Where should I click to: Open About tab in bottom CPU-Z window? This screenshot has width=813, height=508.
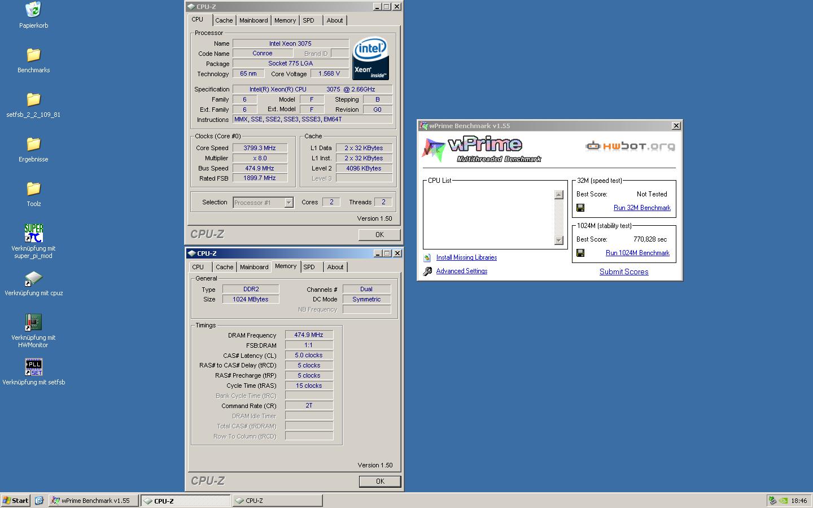tap(335, 267)
